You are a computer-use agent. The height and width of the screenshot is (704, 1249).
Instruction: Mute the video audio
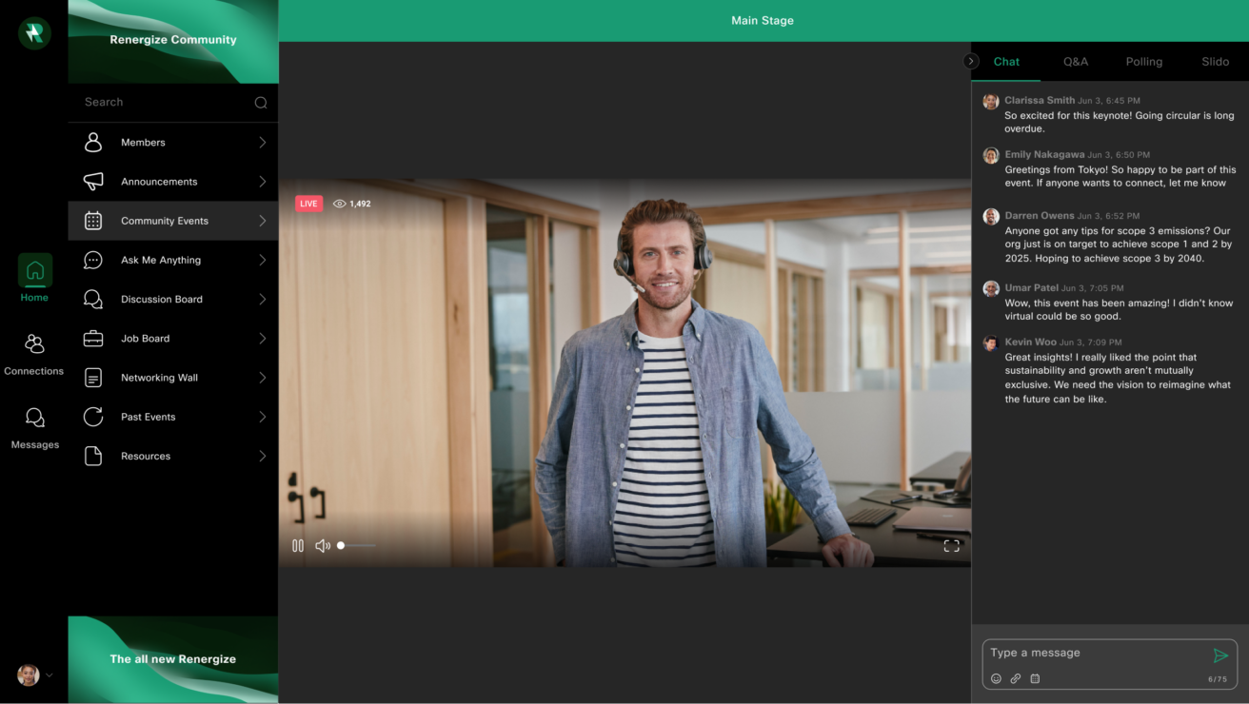coord(323,546)
